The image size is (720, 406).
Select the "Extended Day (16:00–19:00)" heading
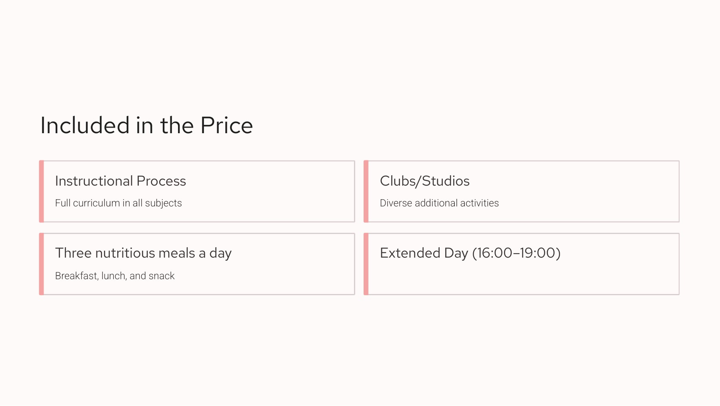pyautogui.click(x=470, y=253)
